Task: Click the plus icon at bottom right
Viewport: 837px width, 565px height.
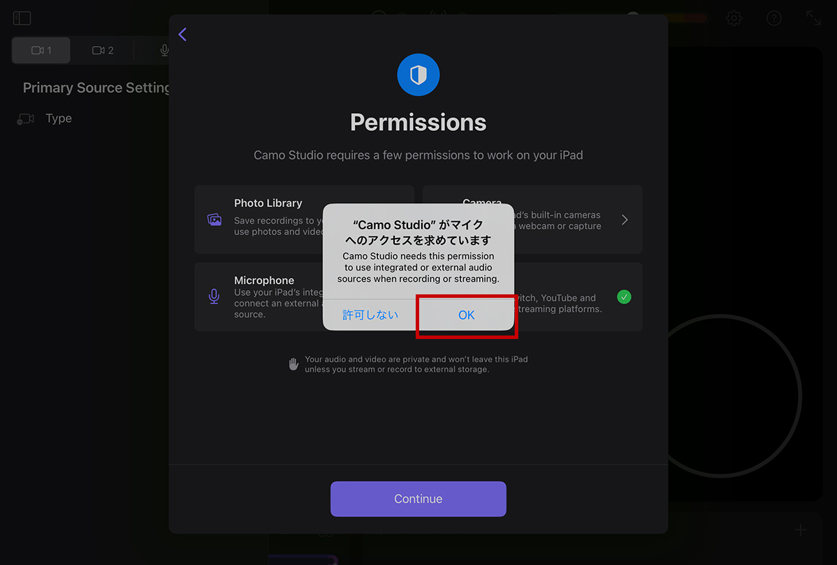Action: click(x=800, y=530)
